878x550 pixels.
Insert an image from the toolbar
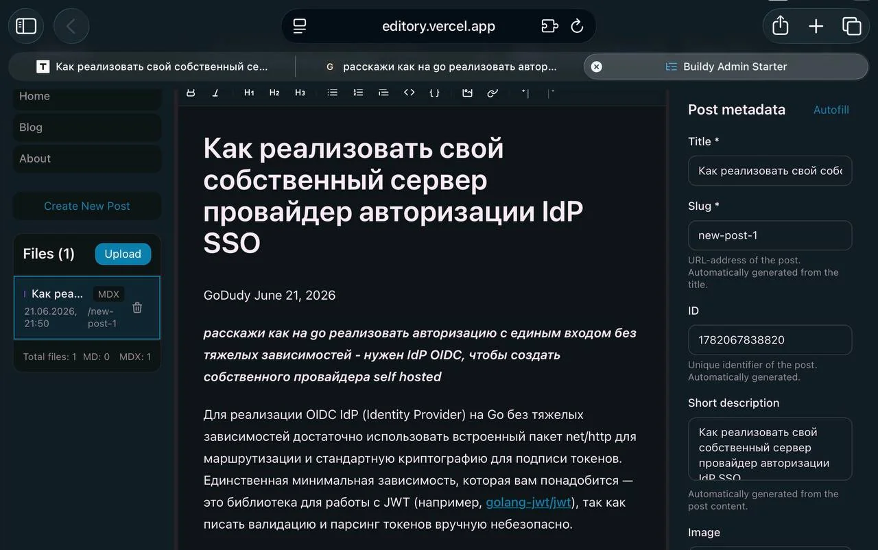tap(467, 93)
